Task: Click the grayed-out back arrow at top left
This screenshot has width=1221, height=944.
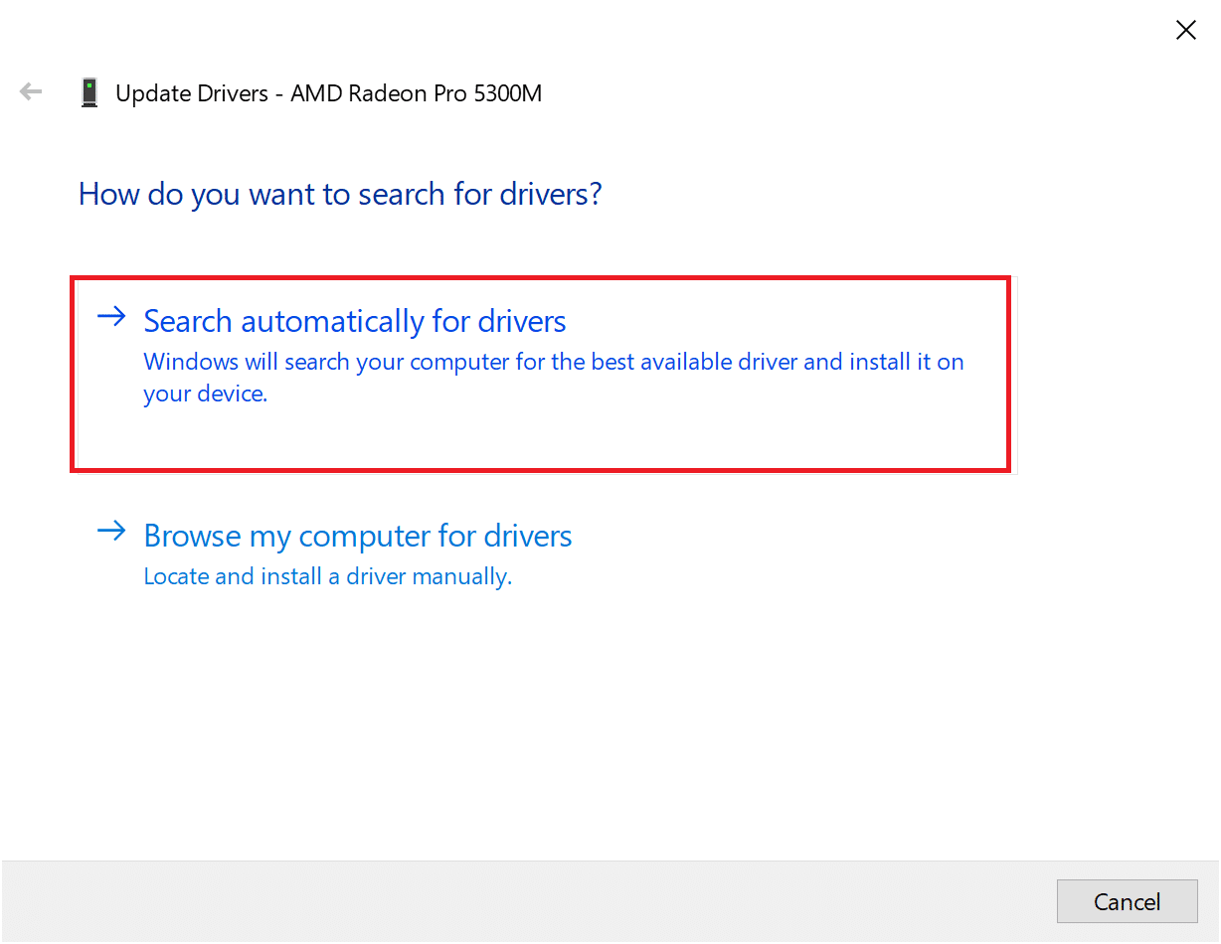Action: coord(30,91)
